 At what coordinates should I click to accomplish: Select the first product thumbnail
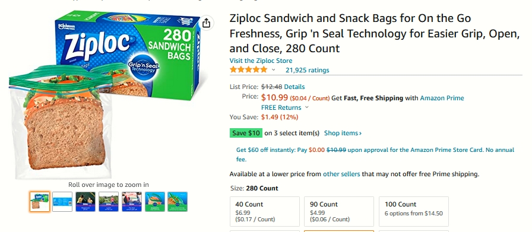40,202
